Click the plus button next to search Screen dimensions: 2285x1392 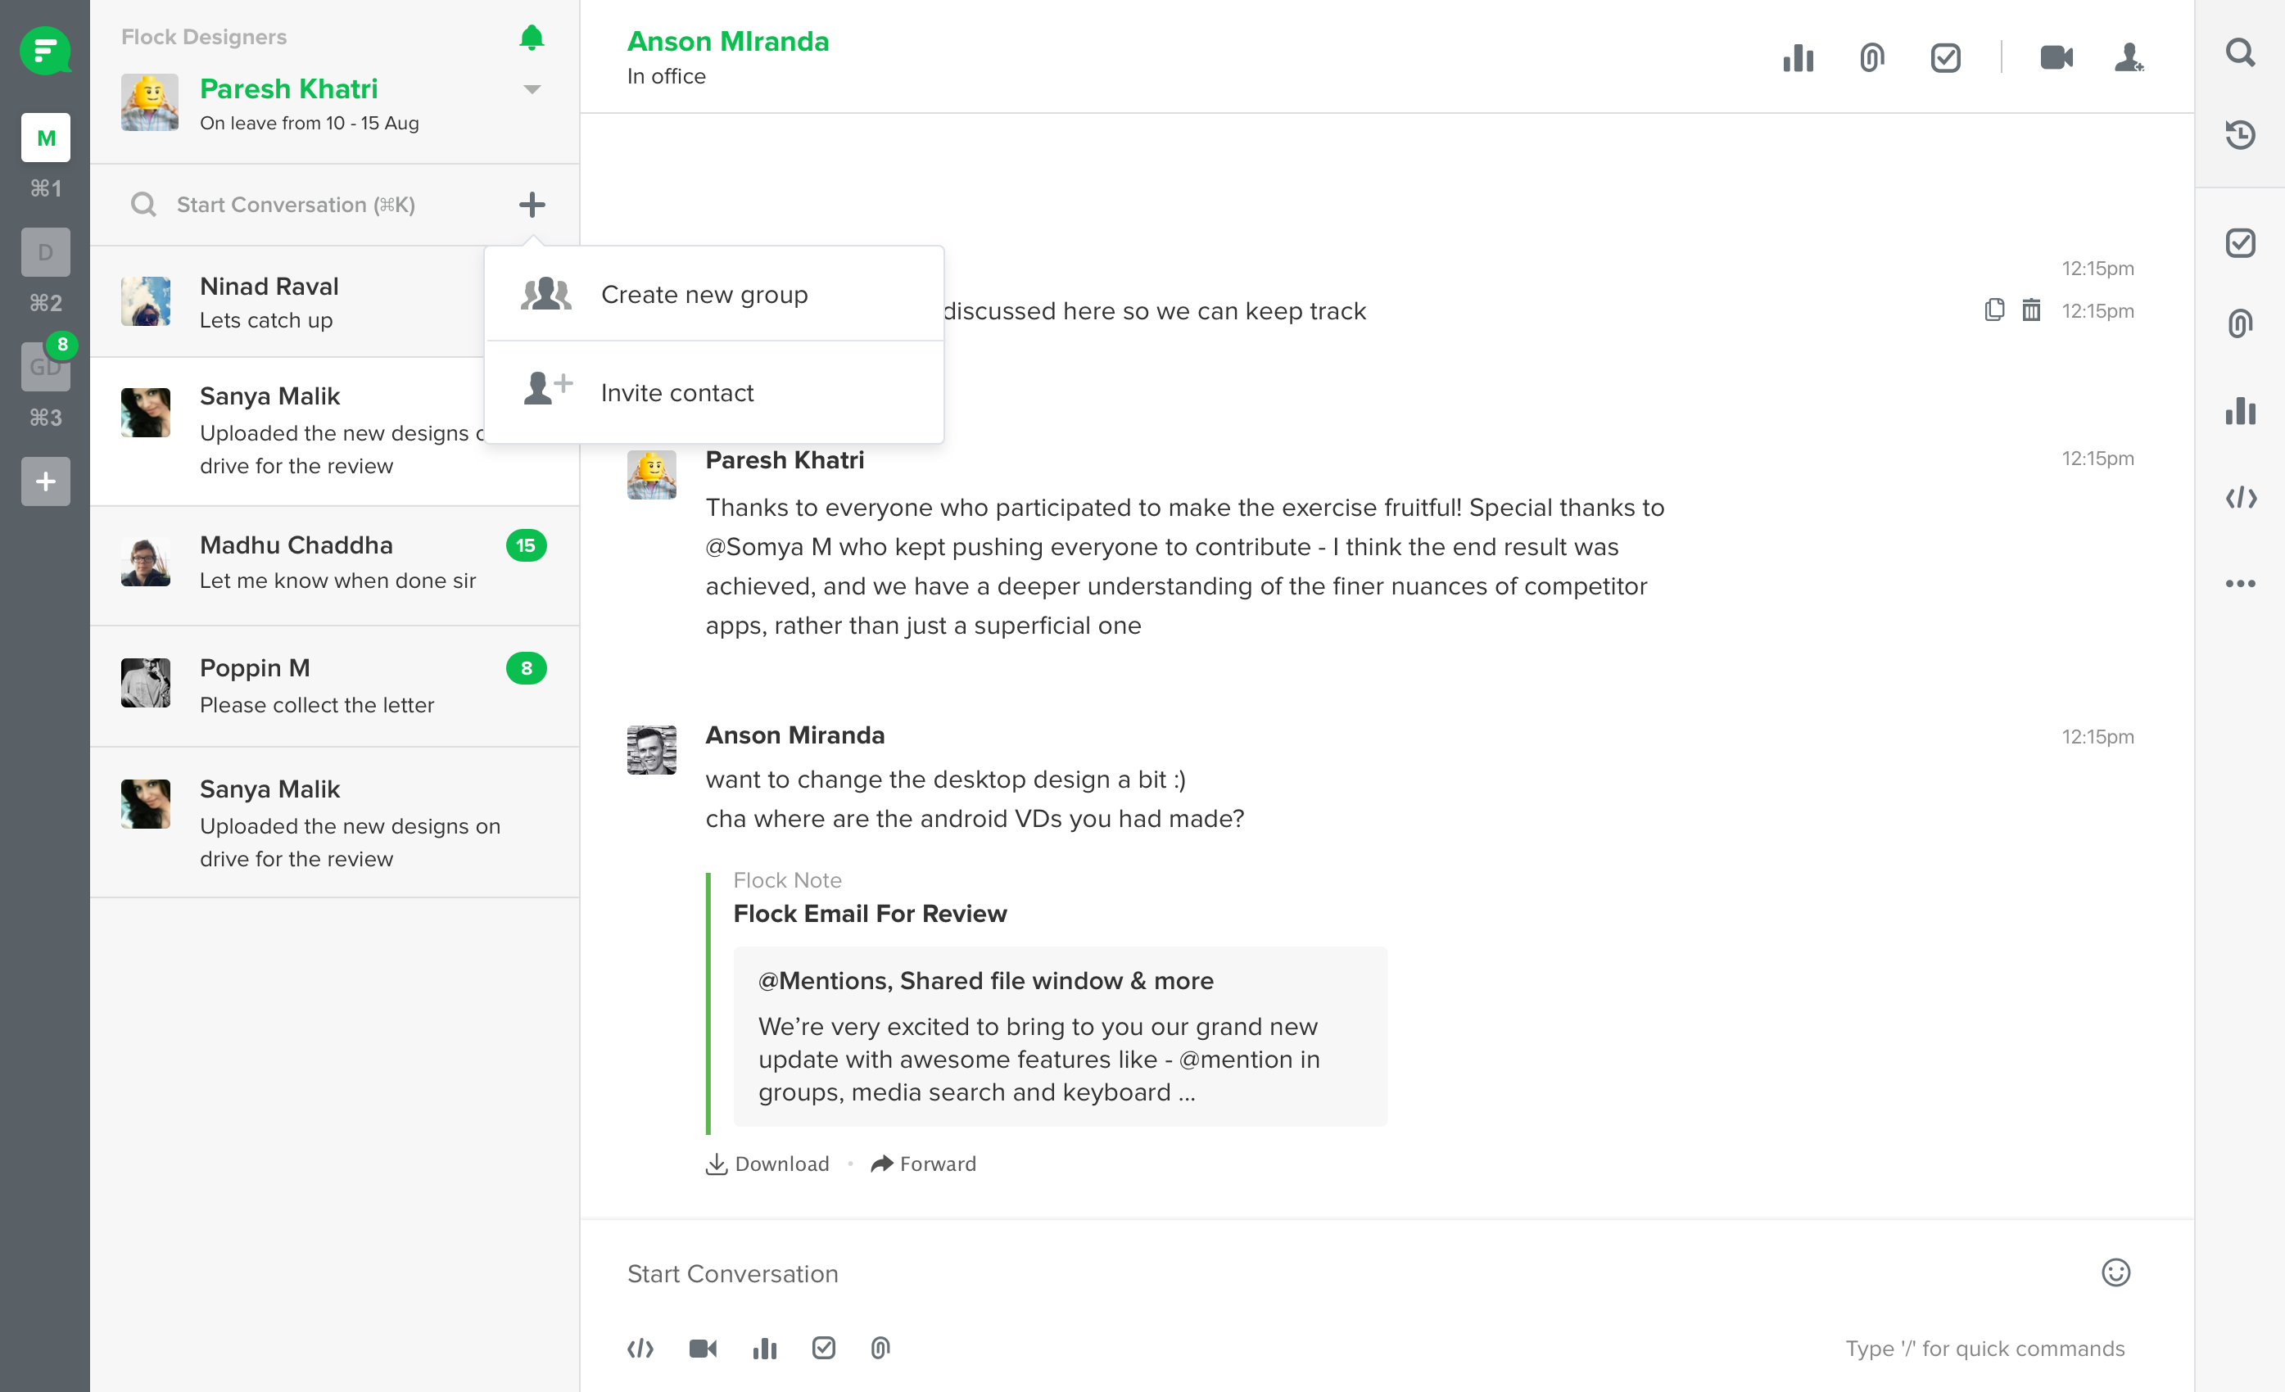pos(532,204)
